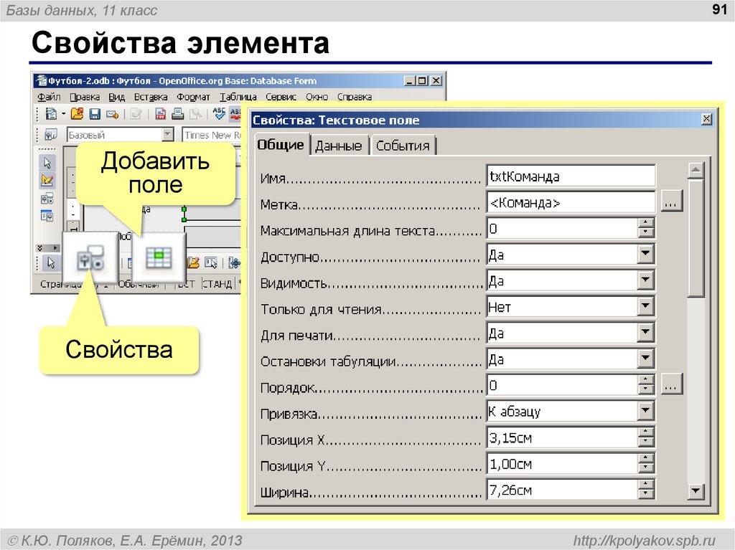Open the «Сервис» menu
Viewport: 735px width, 550px height.
282,96
